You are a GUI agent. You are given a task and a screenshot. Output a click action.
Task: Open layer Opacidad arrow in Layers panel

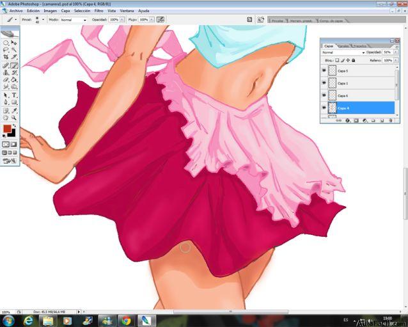(395, 52)
